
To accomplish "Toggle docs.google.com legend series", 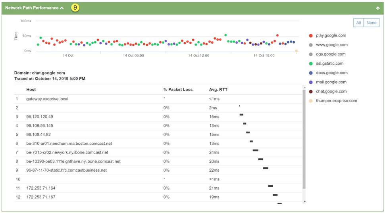I will (328, 73).
